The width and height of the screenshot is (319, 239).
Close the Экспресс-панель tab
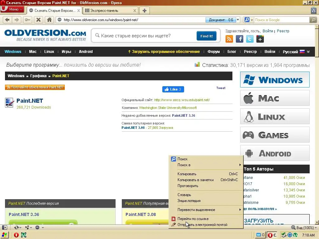point(135,11)
